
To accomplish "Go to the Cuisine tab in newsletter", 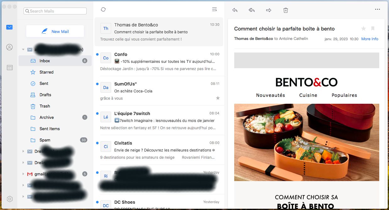I will tap(308, 95).
